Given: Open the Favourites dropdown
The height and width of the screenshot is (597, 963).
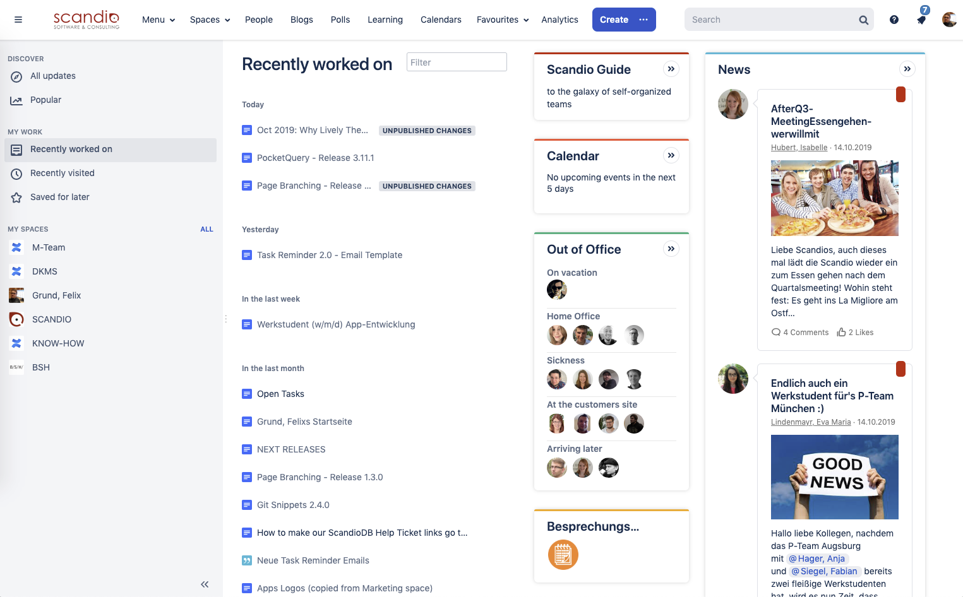Looking at the screenshot, I should tap(503, 20).
